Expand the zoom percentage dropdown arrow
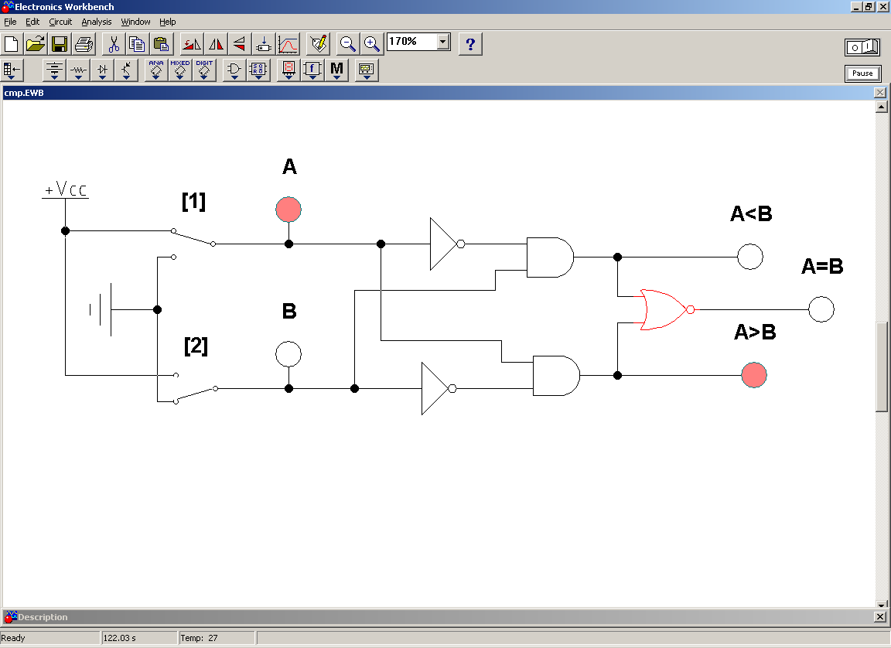 coord(443,42)
